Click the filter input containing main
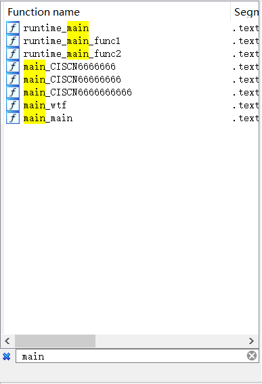Viewport: 262px width, 384px height. coord(131,356)
